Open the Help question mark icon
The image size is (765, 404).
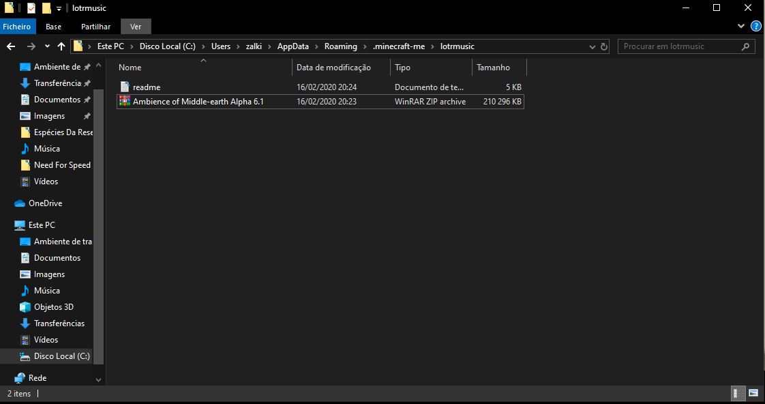(755, 26)
